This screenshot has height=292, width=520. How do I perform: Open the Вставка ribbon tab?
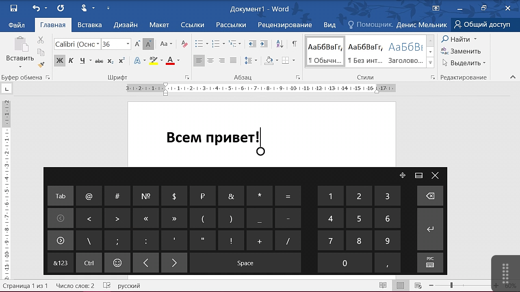pos(89,25)
